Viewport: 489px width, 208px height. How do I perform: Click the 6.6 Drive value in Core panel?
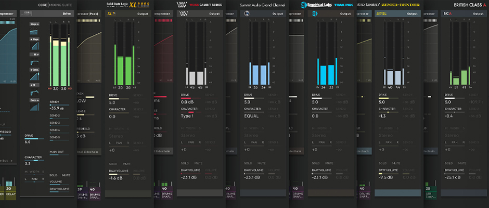[28, 142]
